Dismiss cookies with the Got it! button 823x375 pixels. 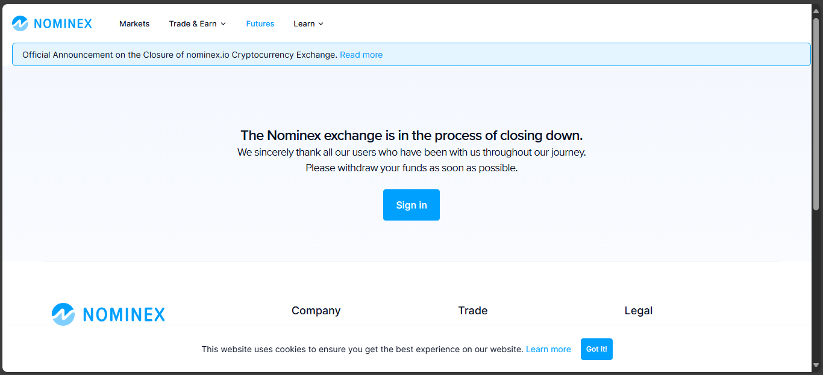(596, 349)
